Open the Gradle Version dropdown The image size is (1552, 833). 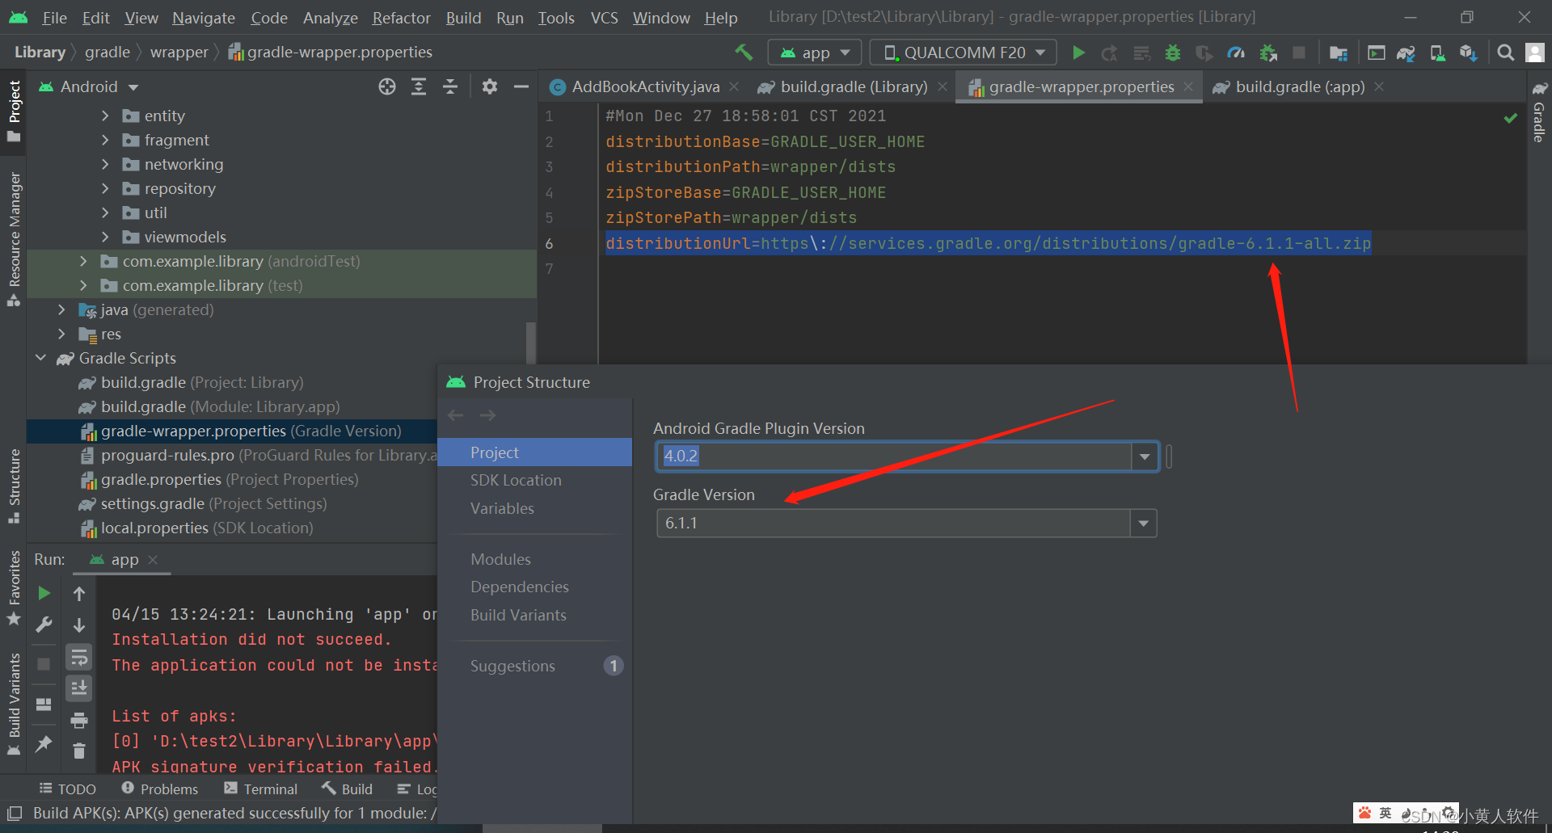(x=1143, y=523)
